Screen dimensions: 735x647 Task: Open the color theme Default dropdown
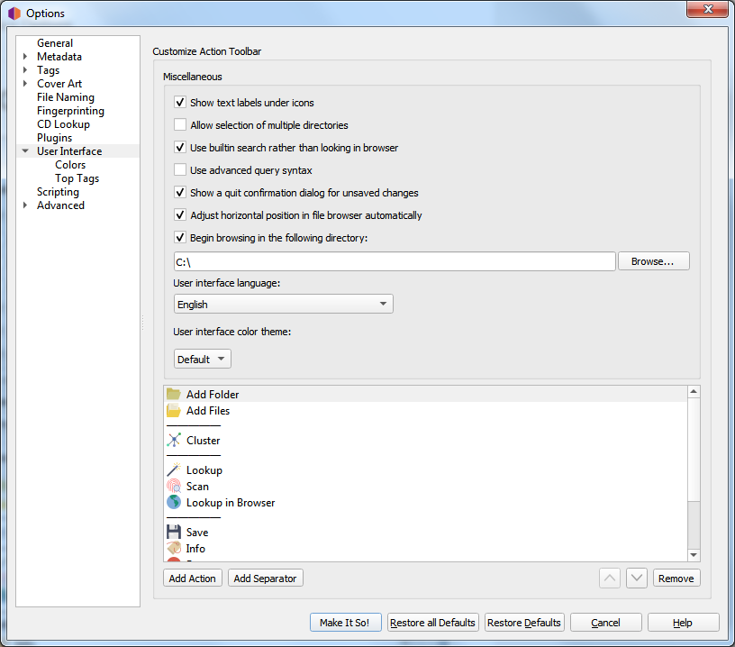(x=203, y=360)
